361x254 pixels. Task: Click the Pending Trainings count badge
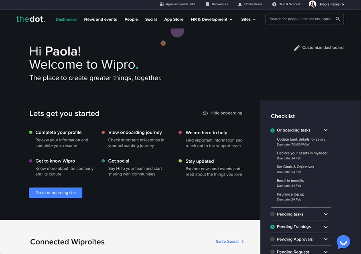[272, 227]
